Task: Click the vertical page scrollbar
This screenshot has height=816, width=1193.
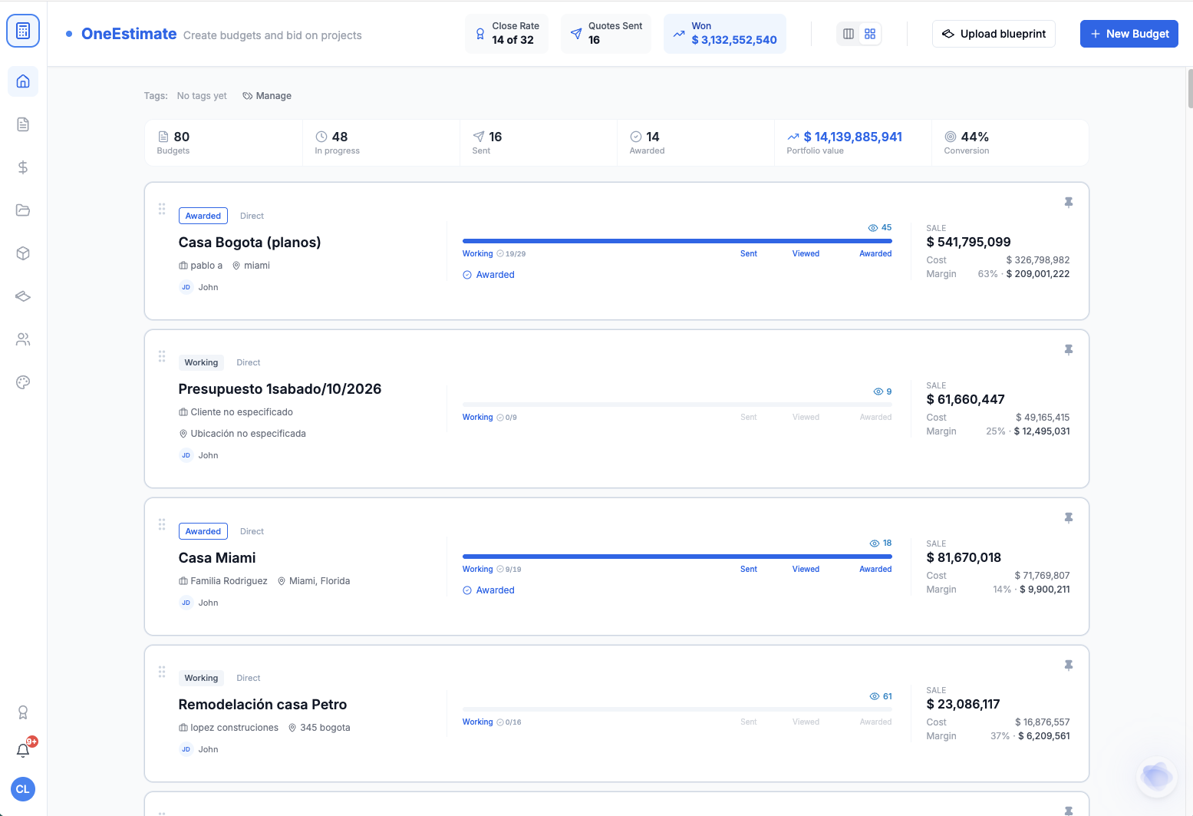Action: click(x=1190, y=88)
